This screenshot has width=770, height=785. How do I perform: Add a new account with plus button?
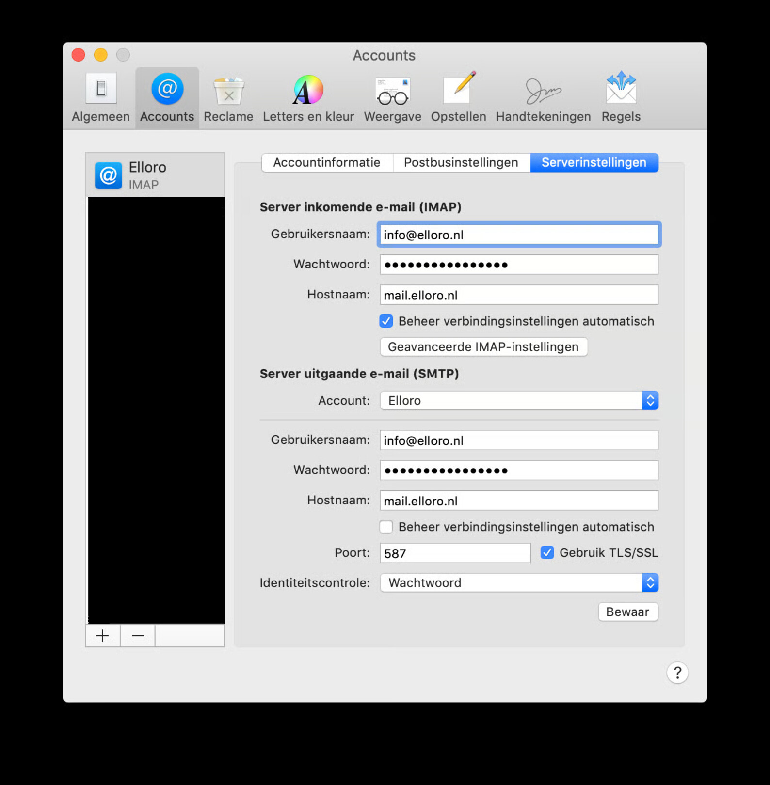click(x=102, y=636)
